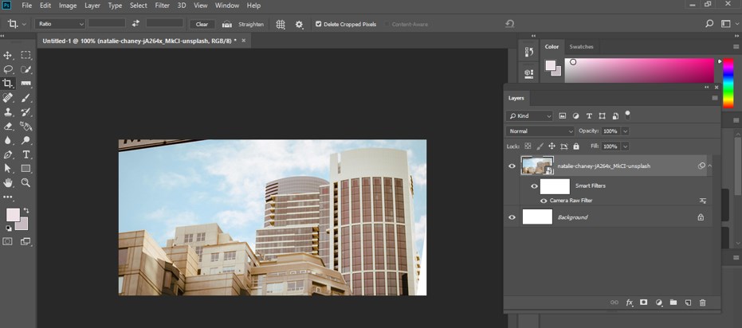Select the Hand tool
The width and height of the screenshot is (742, 328).
tap(8, 183)
